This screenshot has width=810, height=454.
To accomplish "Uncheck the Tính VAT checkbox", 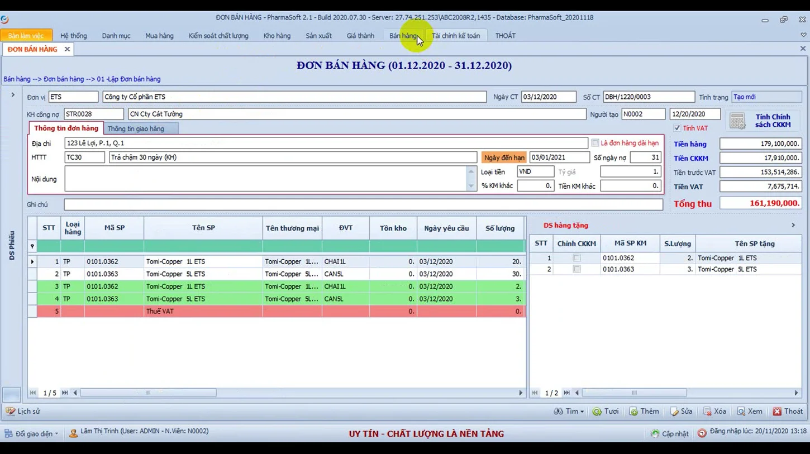I will tap(677, 128).
